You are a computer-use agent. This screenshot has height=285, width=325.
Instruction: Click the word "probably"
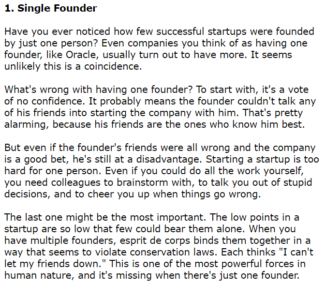coord(121,102)
